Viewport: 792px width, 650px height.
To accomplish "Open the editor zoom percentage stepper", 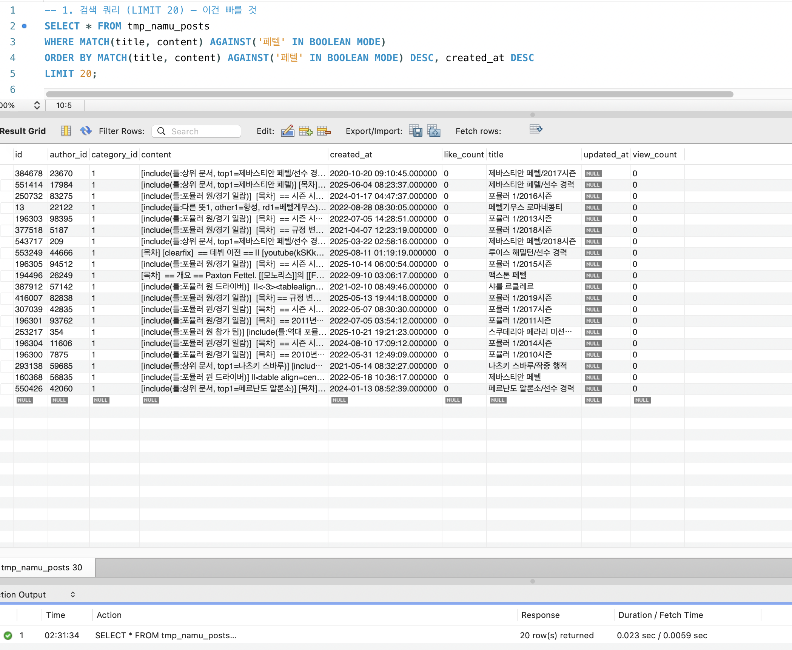I will 37,105.
